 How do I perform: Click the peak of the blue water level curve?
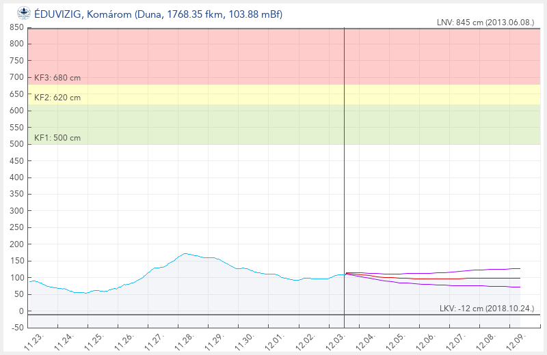185,253
